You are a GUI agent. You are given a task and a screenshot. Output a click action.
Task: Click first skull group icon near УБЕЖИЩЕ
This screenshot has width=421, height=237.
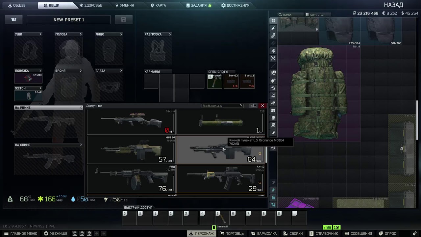tap(75, 233)
